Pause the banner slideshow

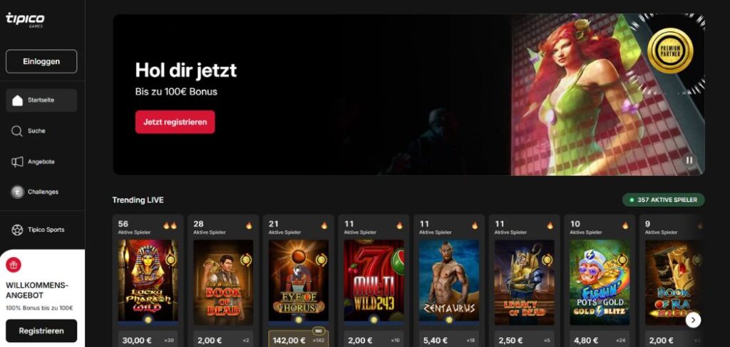point(689,160)
